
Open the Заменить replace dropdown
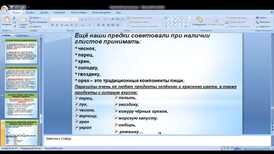coord(264,22)
